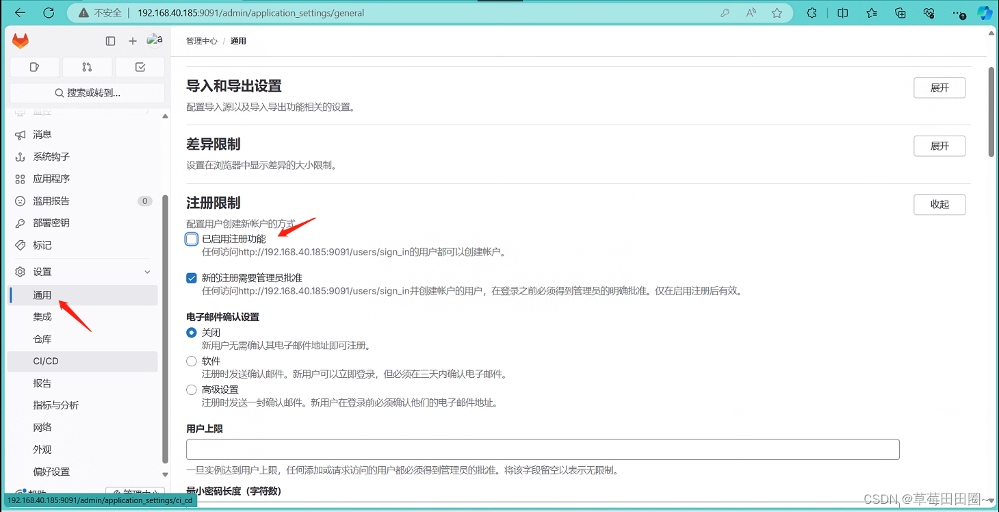Enable the 已启用注册功能 checkbox
The height and width of the screenshot is (512, 999).
tap(192, 239)
